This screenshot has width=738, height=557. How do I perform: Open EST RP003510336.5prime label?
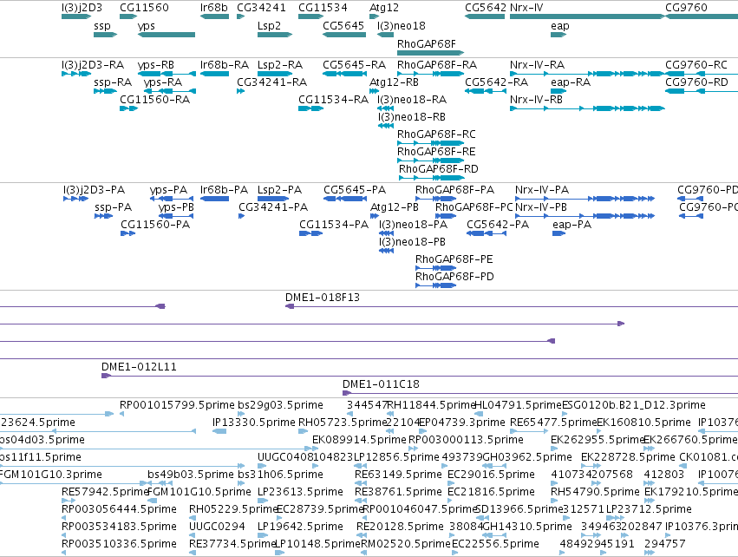coord(119,544)
